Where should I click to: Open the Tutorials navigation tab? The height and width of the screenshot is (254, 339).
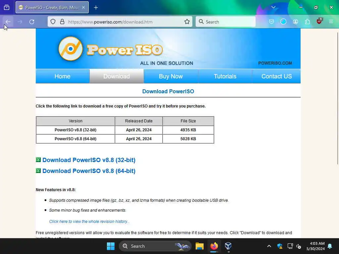pos(225,76)
